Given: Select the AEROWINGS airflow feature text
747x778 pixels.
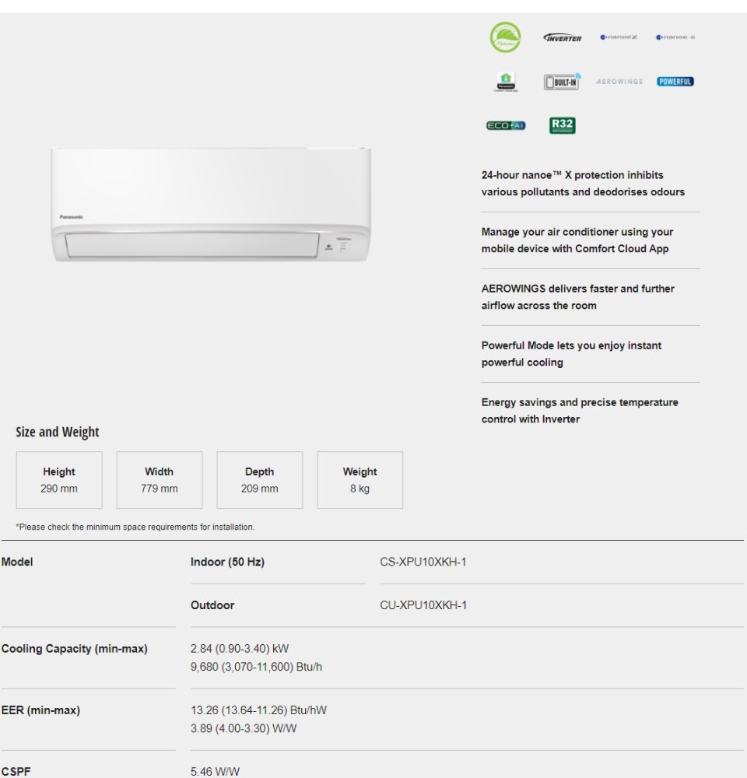Looking at the screenshot, I should (x=577, y=296).
